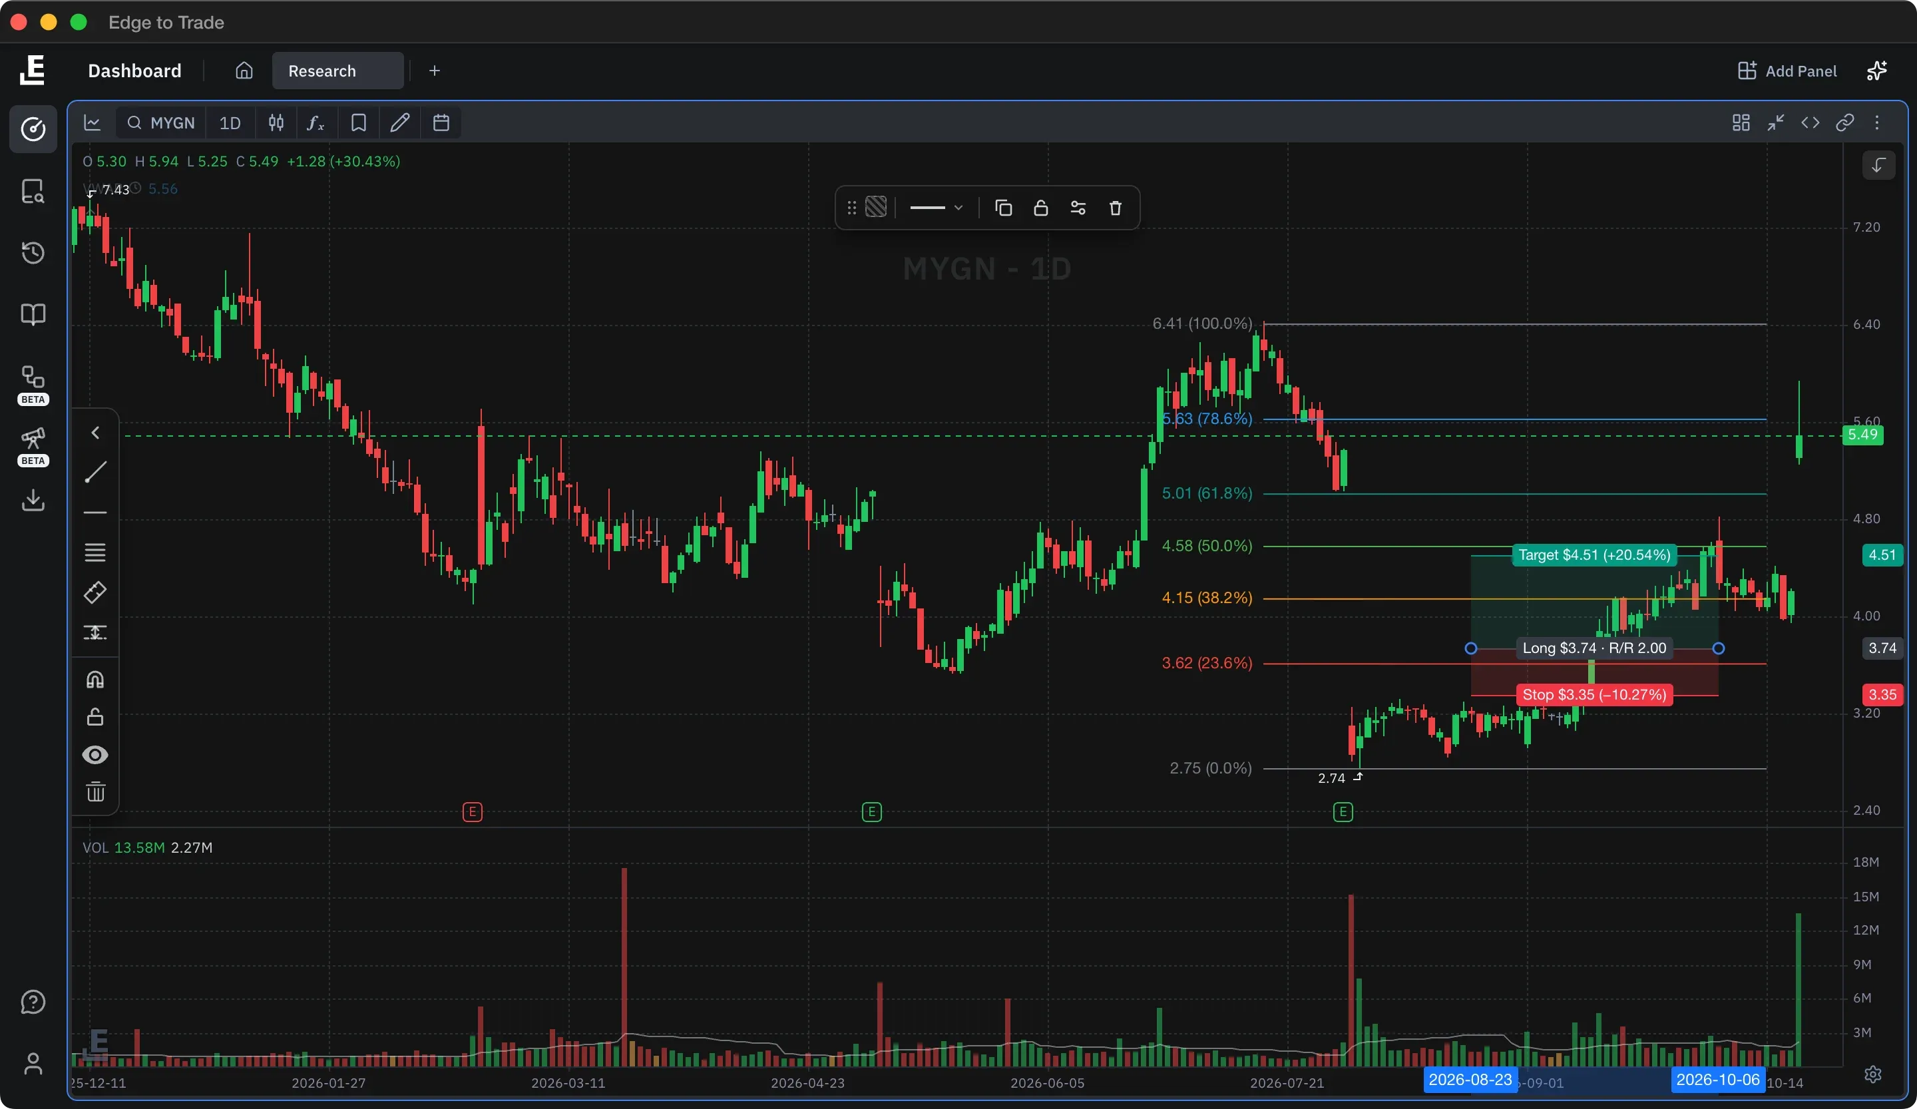Collapse the chart panel with arrows icon
Viewport: 1917px width, 1109px height.
(x=1775, y=122)
